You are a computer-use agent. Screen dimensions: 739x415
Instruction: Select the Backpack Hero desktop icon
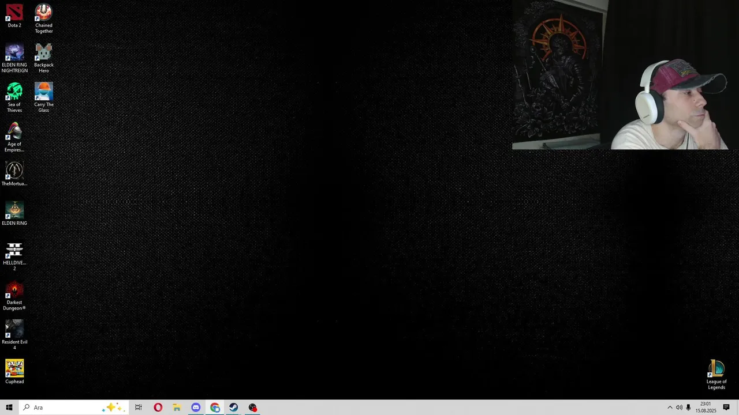coord(43,58)
